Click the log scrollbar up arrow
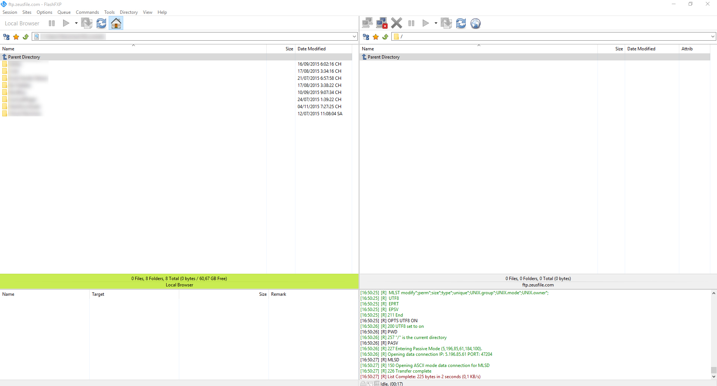Viewport: 717px width, 386px height. click(x=714, y=293)
